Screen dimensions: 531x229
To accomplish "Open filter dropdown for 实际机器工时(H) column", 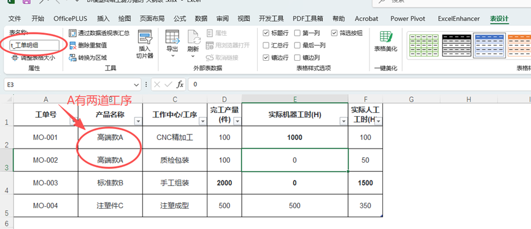I will pos(343,122).
